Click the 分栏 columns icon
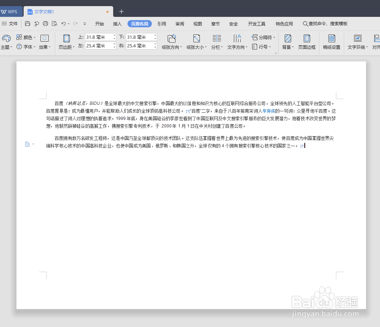 217,38
